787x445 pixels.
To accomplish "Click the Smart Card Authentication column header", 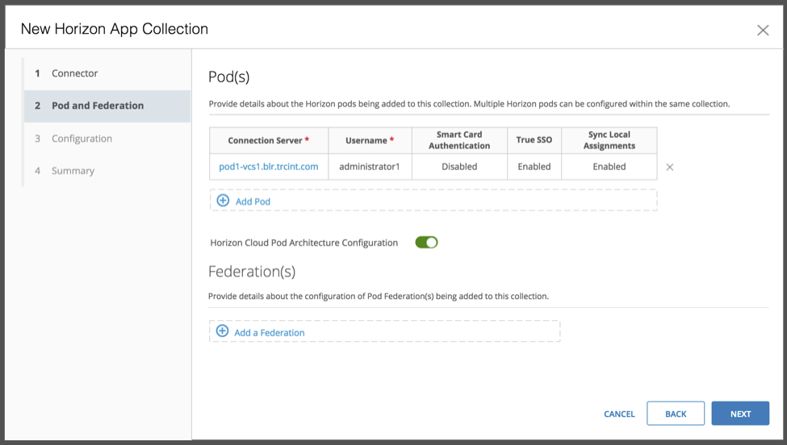I will click(459, 140).
